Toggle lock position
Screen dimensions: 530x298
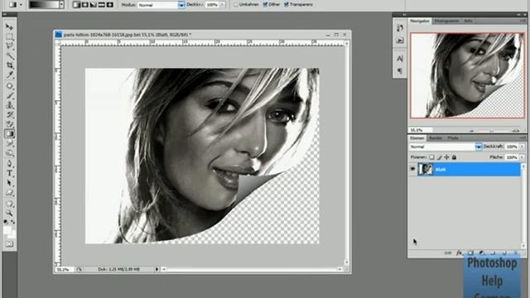pyautogui.click(x=446, y=157)
